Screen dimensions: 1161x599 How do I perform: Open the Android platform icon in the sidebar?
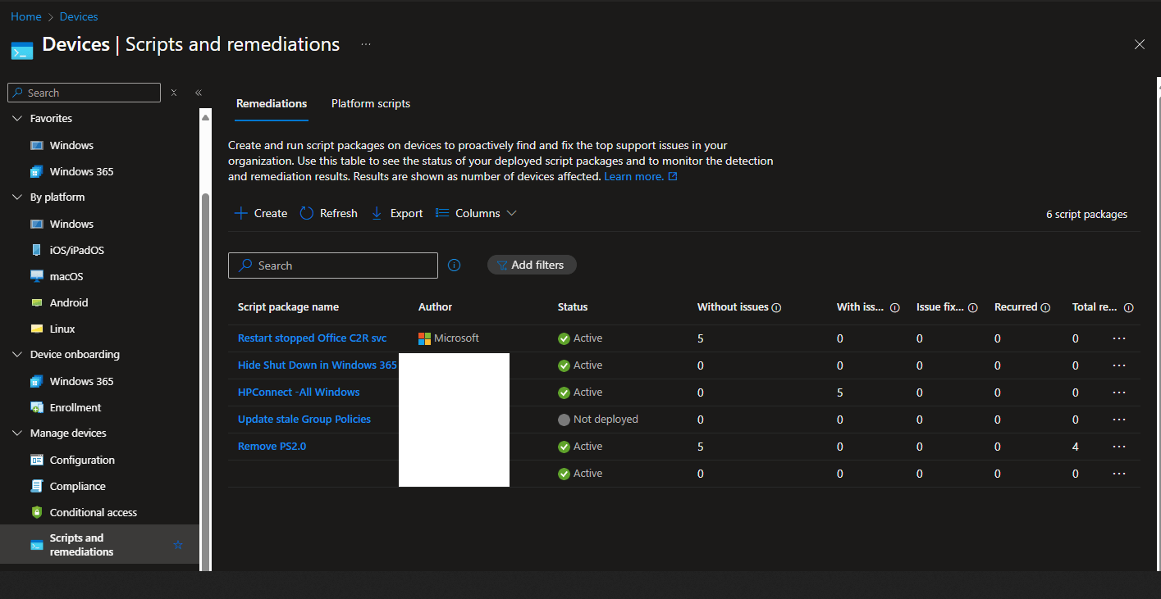pos(37,302)
